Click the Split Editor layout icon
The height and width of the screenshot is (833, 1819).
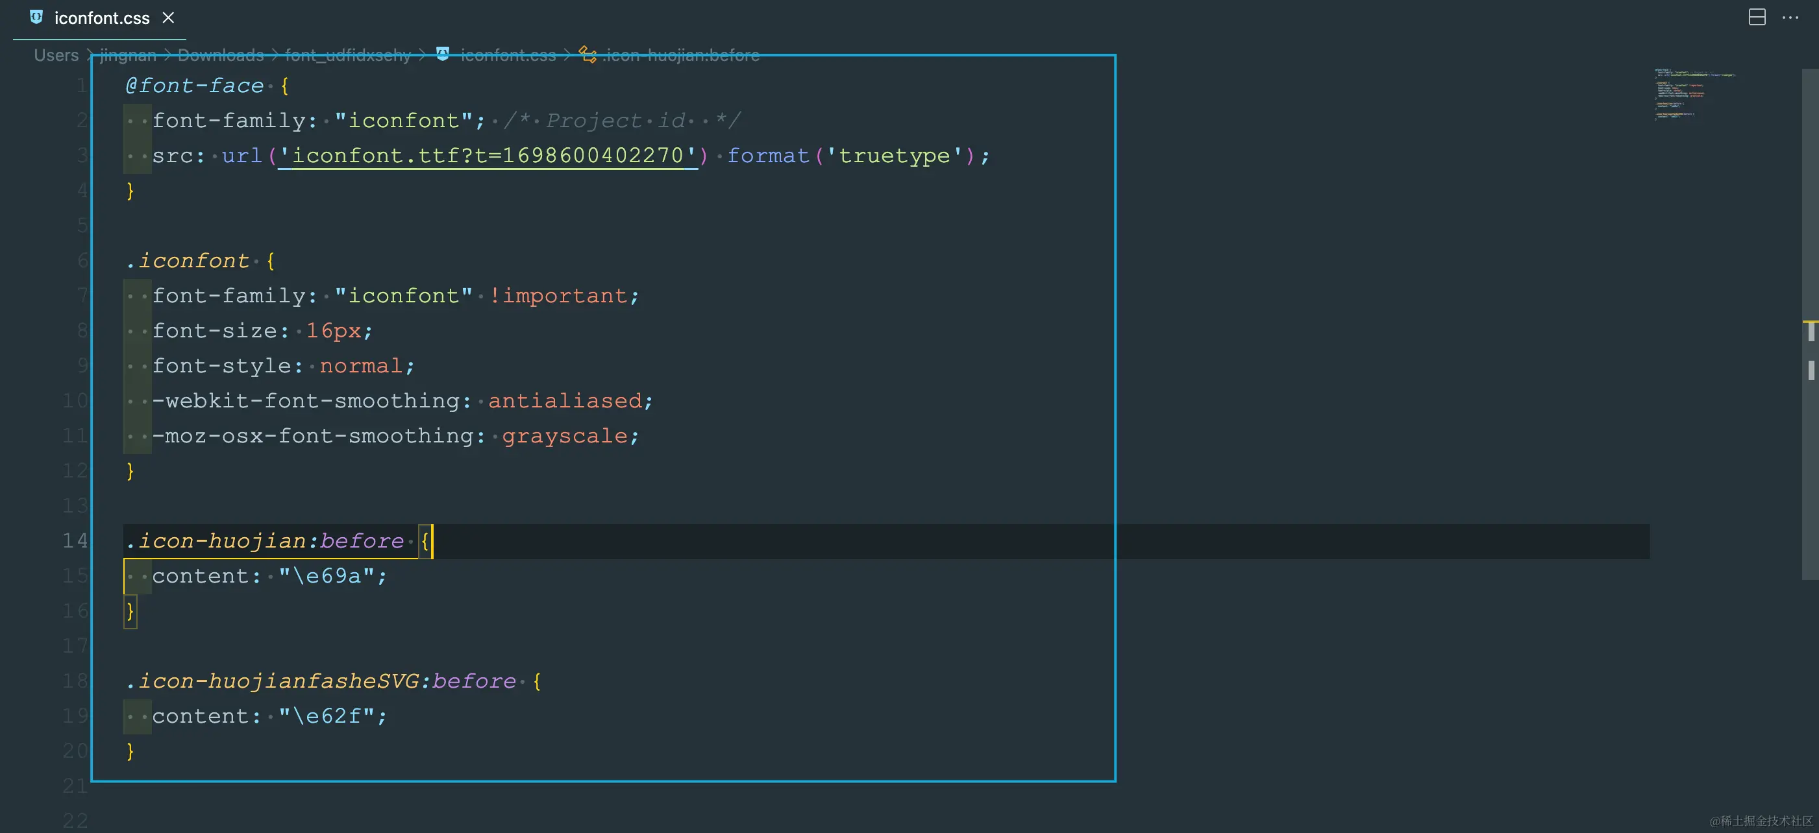1756,18
